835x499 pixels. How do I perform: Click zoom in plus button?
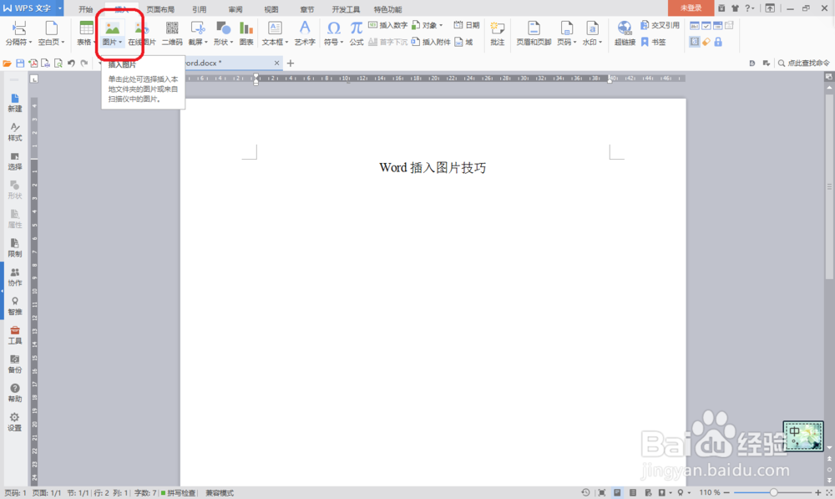click(818, 492)
